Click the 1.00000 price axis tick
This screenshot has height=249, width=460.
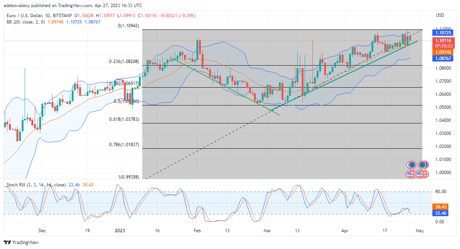pos(443,173)
